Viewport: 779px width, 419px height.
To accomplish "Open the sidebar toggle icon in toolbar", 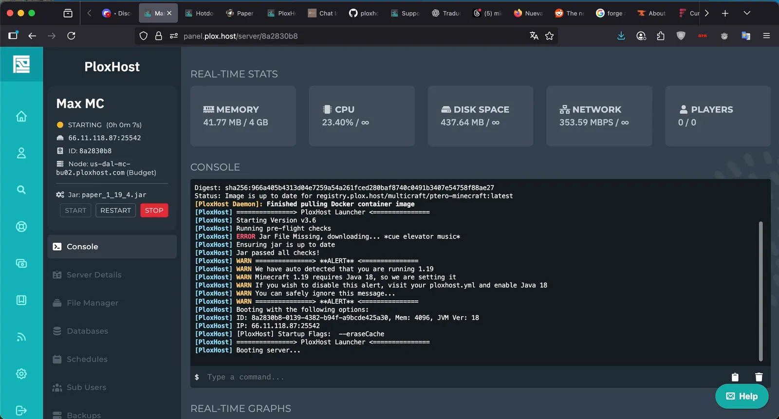I will (13, 36).
